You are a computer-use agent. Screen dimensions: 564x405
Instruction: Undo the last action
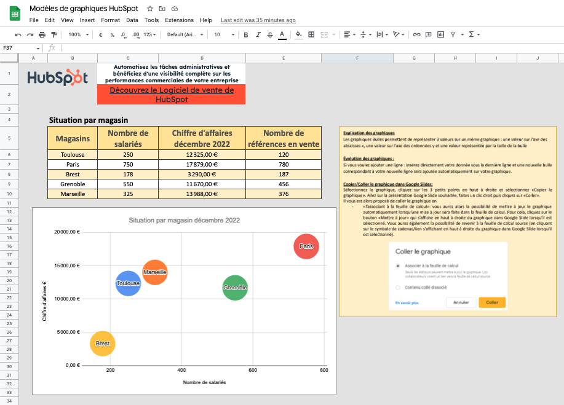pyautogui.click(x=18, y=35)
